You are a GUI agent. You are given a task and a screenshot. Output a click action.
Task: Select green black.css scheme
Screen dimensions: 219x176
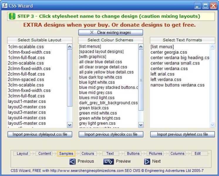94,108
